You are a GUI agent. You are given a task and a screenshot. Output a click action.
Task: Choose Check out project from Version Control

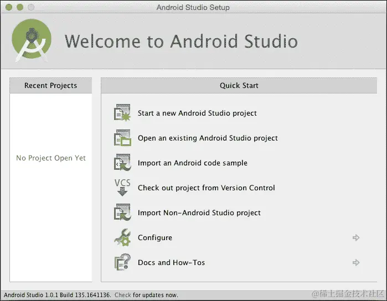pyautogui.click(x=207, y=188)
